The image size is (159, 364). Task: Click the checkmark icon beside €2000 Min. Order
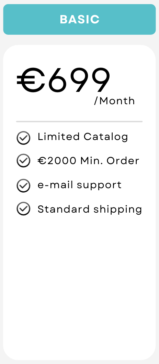23,161
